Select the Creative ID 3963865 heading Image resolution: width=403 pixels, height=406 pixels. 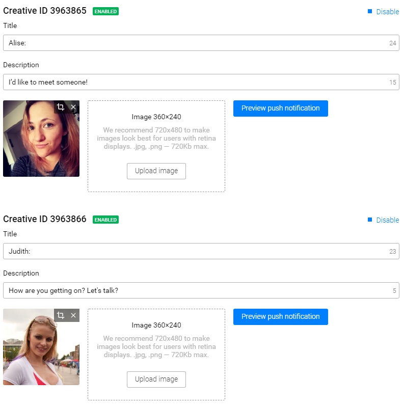[x=44, y=11]
